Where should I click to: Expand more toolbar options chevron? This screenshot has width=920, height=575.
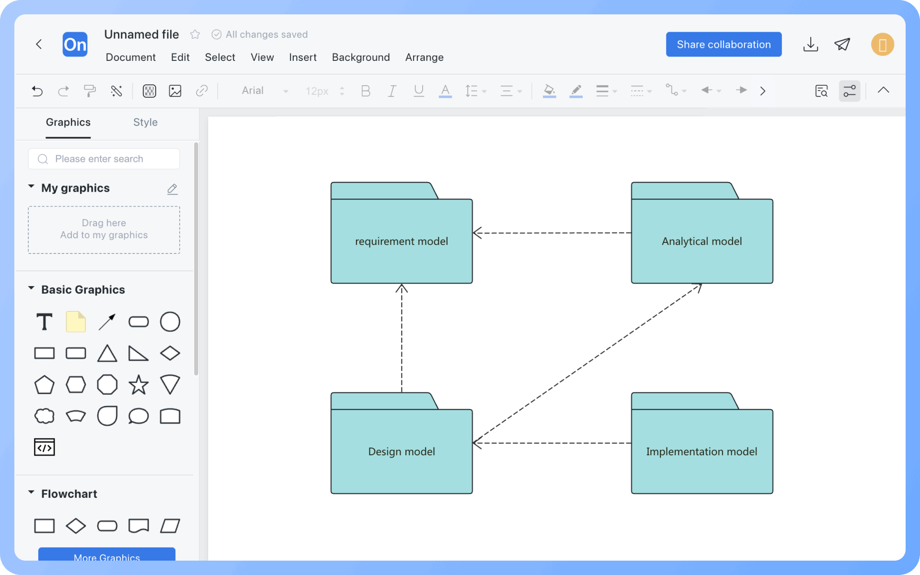point(763,91)
